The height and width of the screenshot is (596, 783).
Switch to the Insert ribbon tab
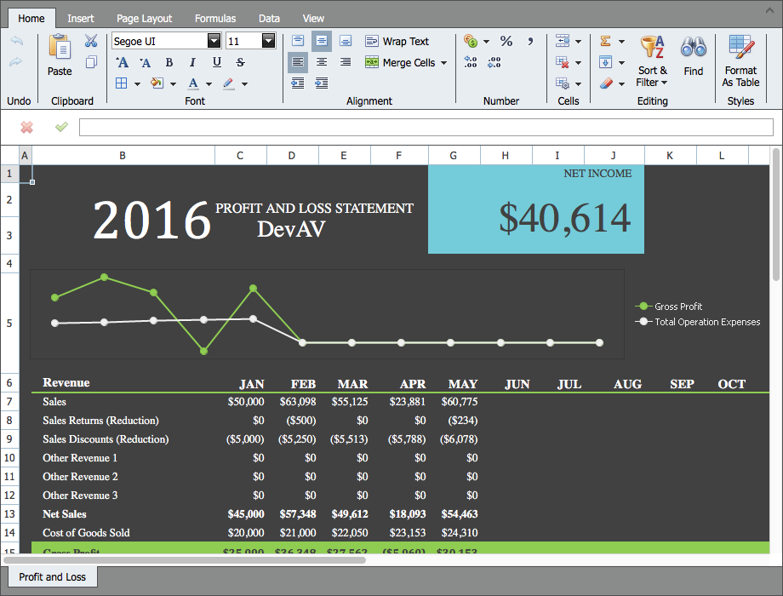[x=81, y=19]
